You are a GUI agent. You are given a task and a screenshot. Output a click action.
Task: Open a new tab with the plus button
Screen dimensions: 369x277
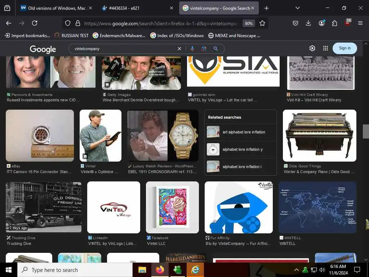266,8
